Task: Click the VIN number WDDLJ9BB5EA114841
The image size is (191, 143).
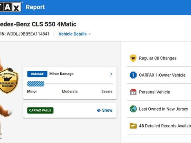Action: coord(28,34)
